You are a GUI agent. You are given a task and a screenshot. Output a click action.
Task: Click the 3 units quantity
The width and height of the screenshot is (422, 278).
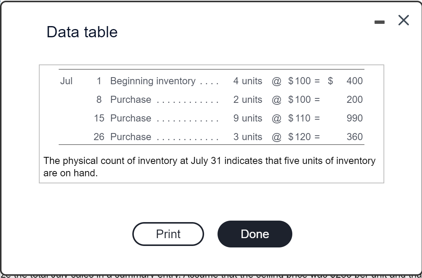248,137
